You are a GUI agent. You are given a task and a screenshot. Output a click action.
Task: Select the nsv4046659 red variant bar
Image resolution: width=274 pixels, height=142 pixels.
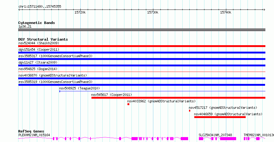coord(220,117)
